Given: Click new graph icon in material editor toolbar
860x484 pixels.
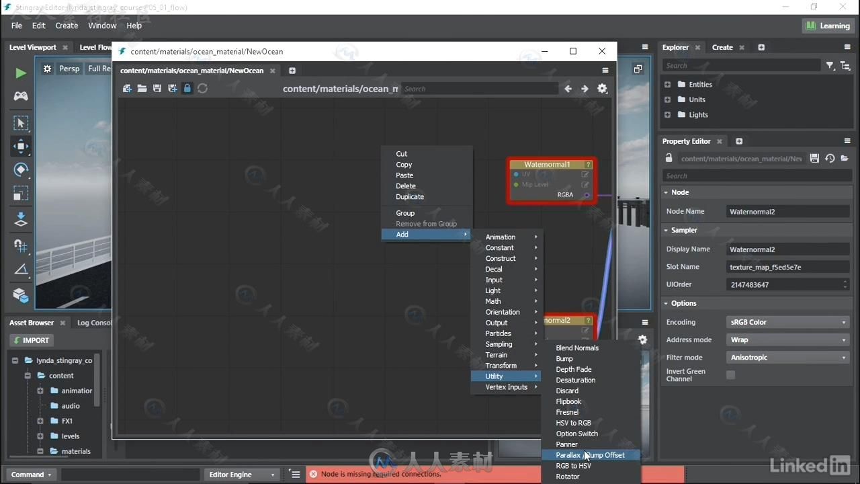Looking at the screenshot, I should [x=127, y=89].
